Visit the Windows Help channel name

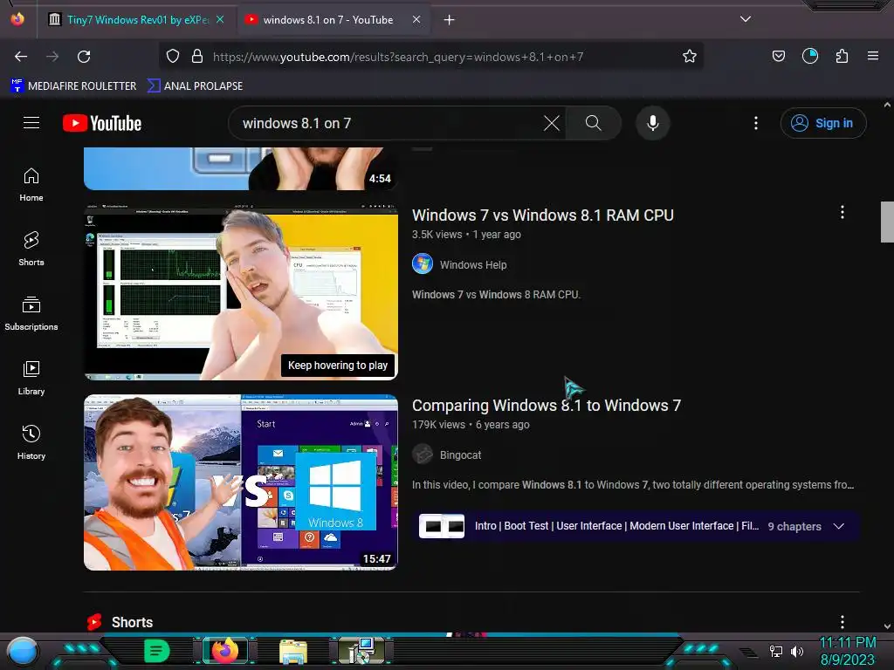(x=473, y=264)
